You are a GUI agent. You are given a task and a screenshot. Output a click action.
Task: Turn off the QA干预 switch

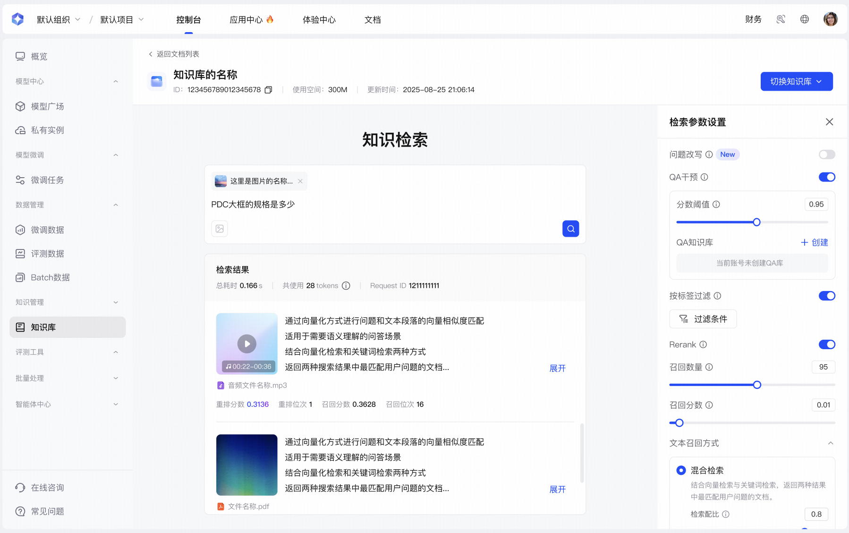coord(827,177)
